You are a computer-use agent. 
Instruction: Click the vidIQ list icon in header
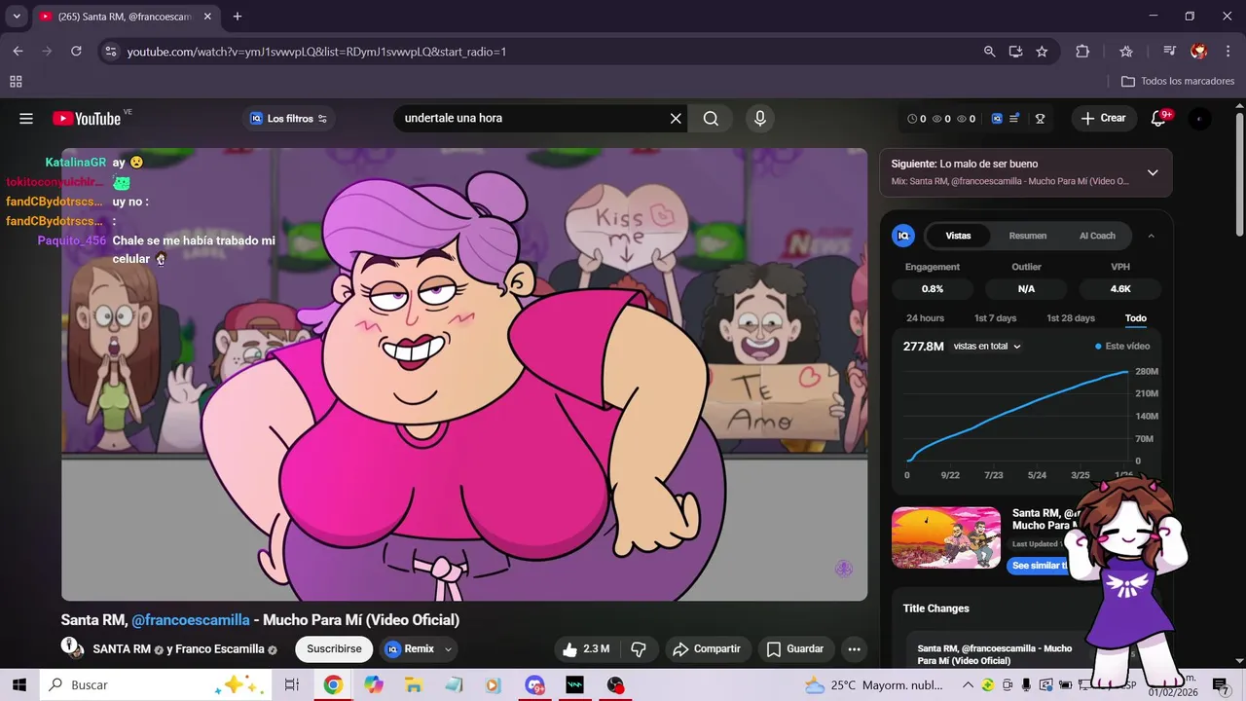tap(1014, 119)
